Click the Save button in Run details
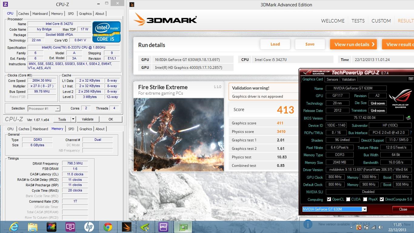Screen dimensions: 414x233 tap(310, 44)
